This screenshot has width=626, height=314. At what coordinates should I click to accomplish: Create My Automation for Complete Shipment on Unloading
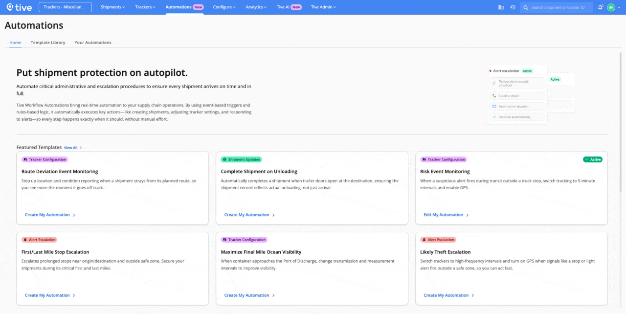point(249,215)
